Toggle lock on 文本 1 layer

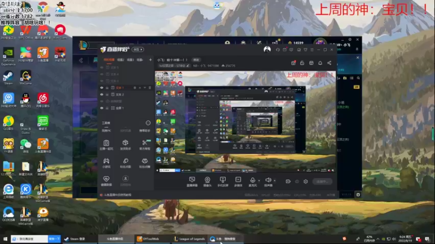[x=107, y=88]
